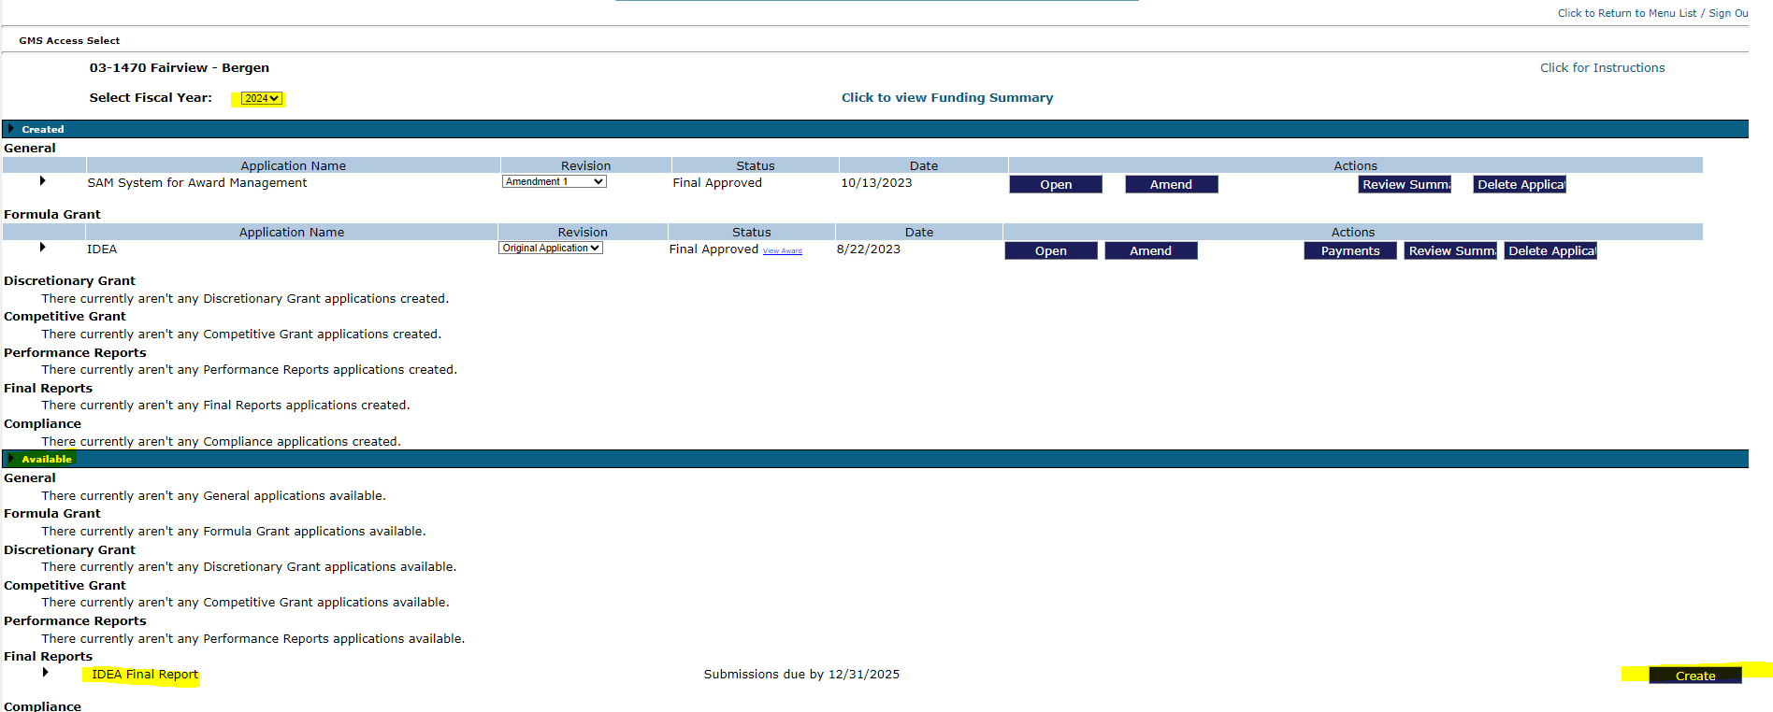Expand the IDEA Final Report row arrow

(45, 672)
